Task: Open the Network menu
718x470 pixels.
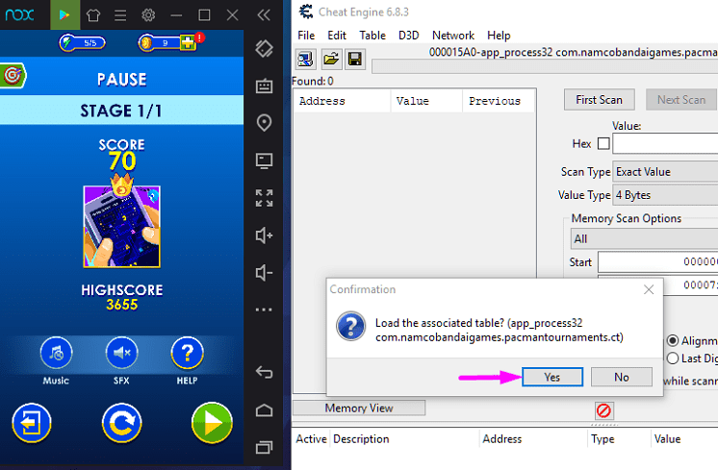Action: tap(453, 36)
